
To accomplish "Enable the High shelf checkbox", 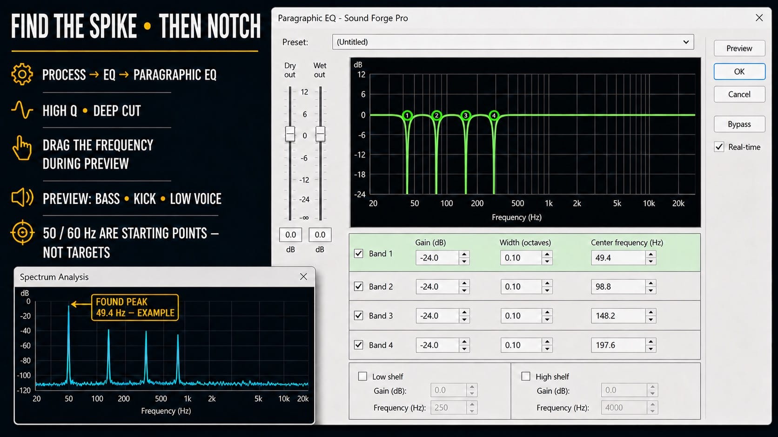I will [x=526, y=376].
